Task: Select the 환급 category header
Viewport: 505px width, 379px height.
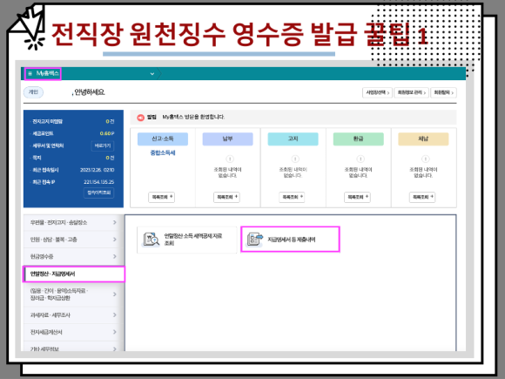Action: coord(359,139)
